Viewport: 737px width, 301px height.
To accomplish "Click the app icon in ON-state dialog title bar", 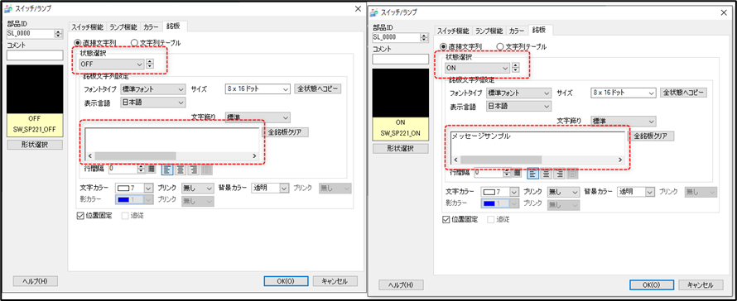I will 373,12.
